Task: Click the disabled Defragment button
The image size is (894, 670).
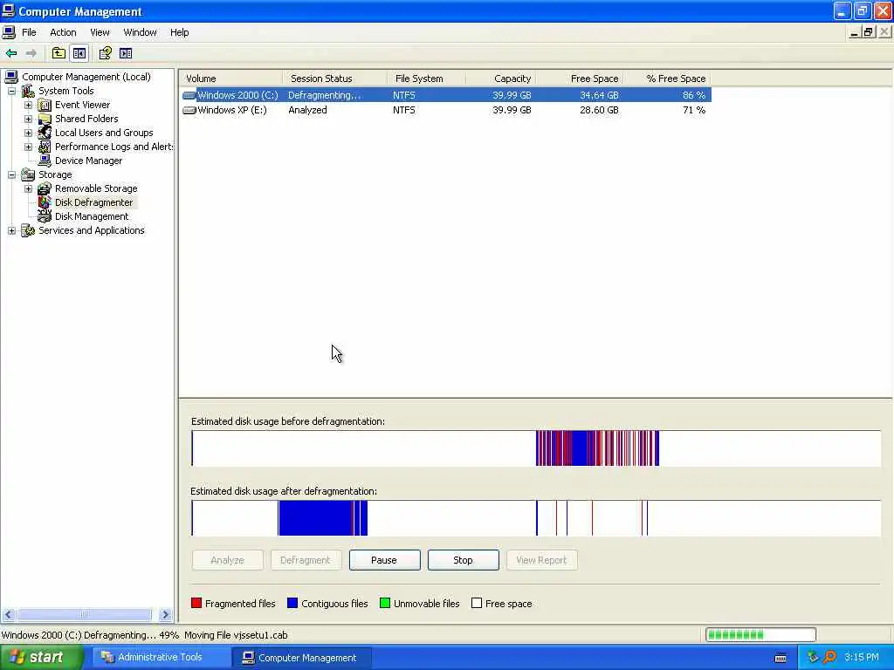Action: coord(306,560)
